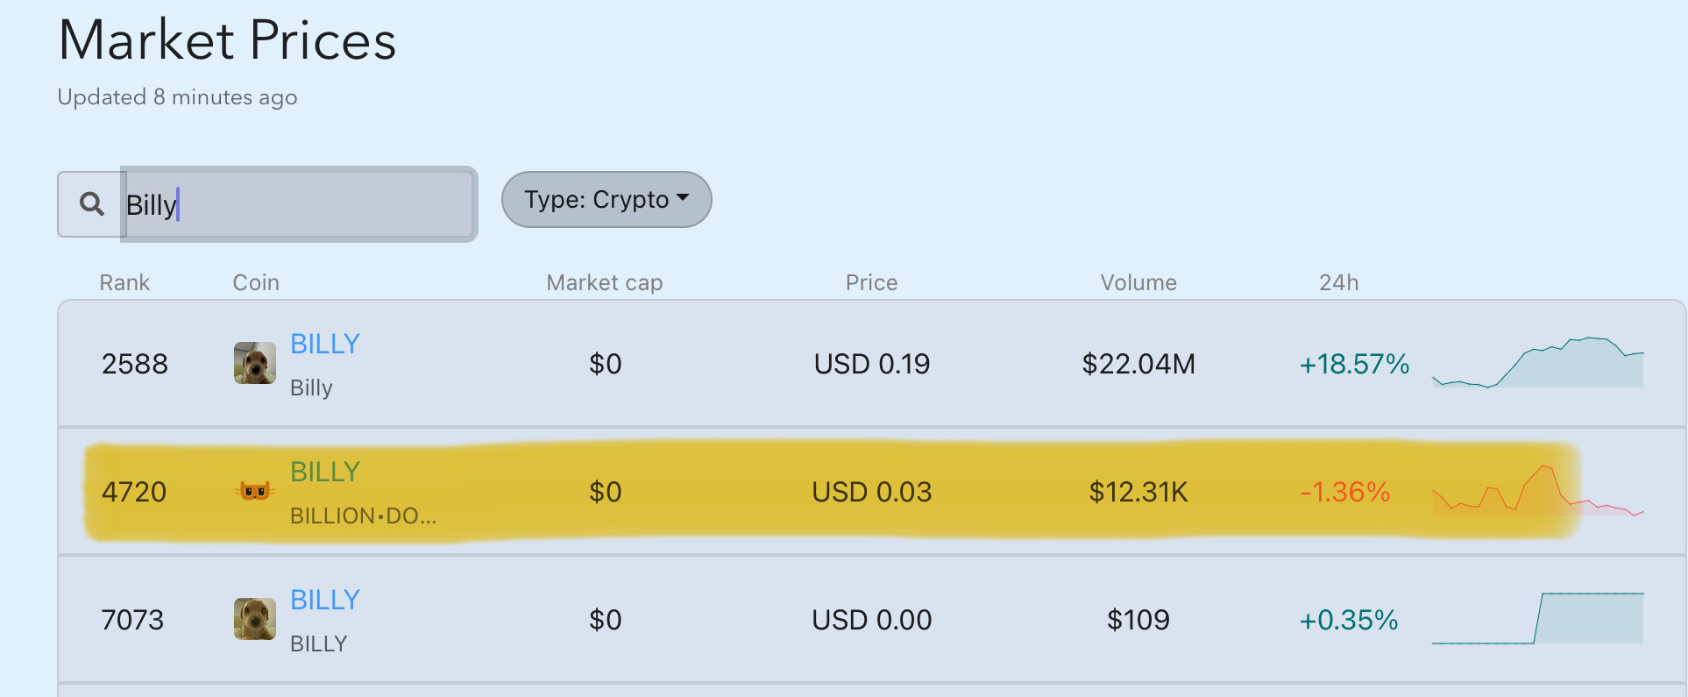Screen dimensions: 1688x697
Task: Click the -1.36% percentage value
Action: click(x=1347, y=492)
